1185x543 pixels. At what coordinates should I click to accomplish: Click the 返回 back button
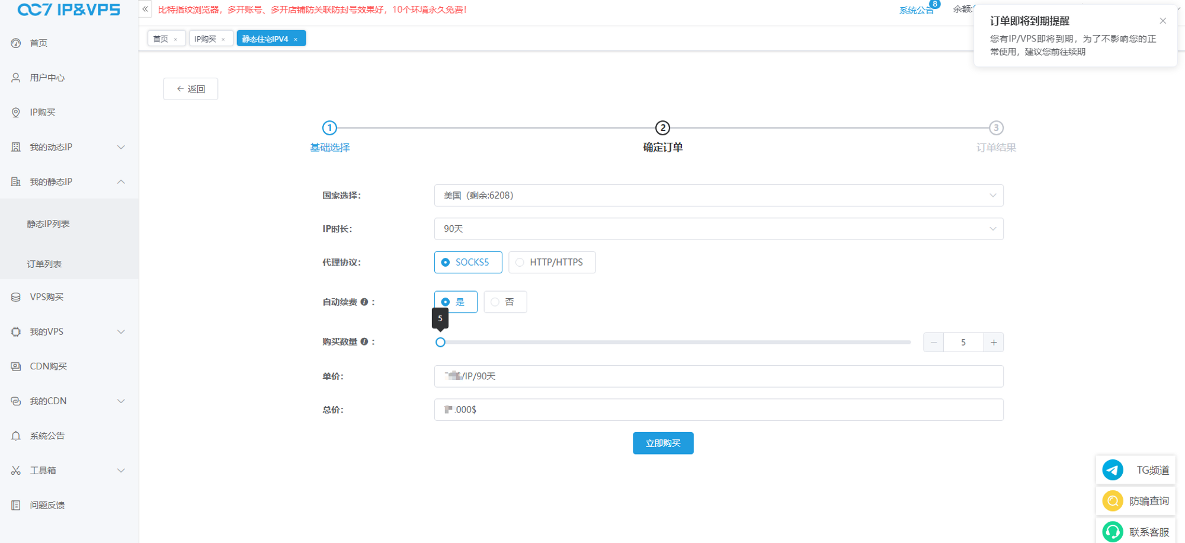190,88
